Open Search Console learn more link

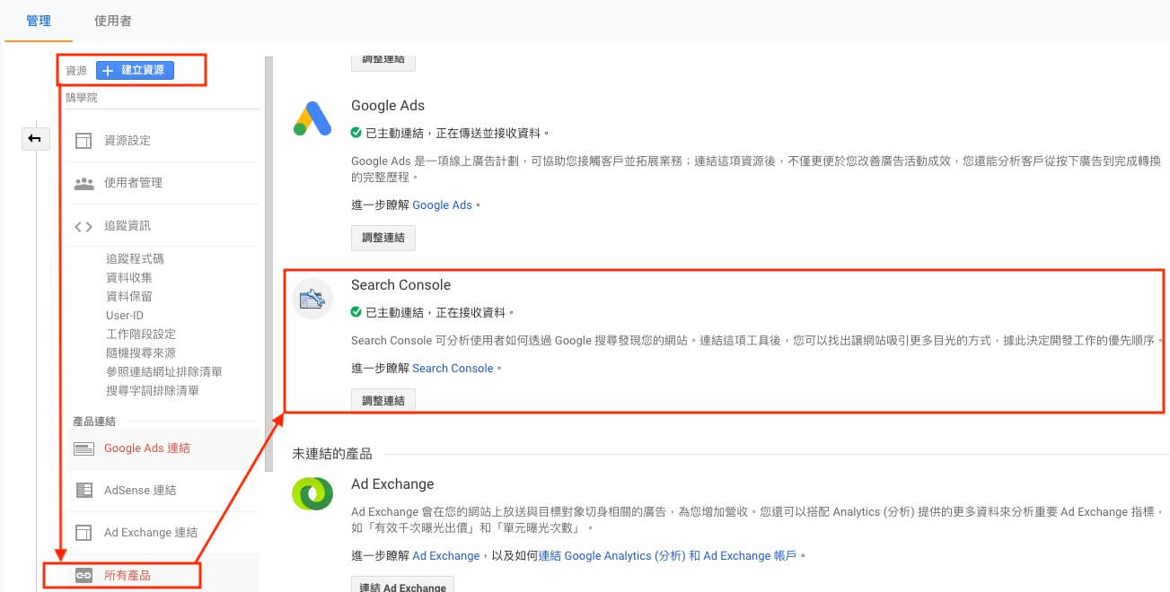click(453, 369)
